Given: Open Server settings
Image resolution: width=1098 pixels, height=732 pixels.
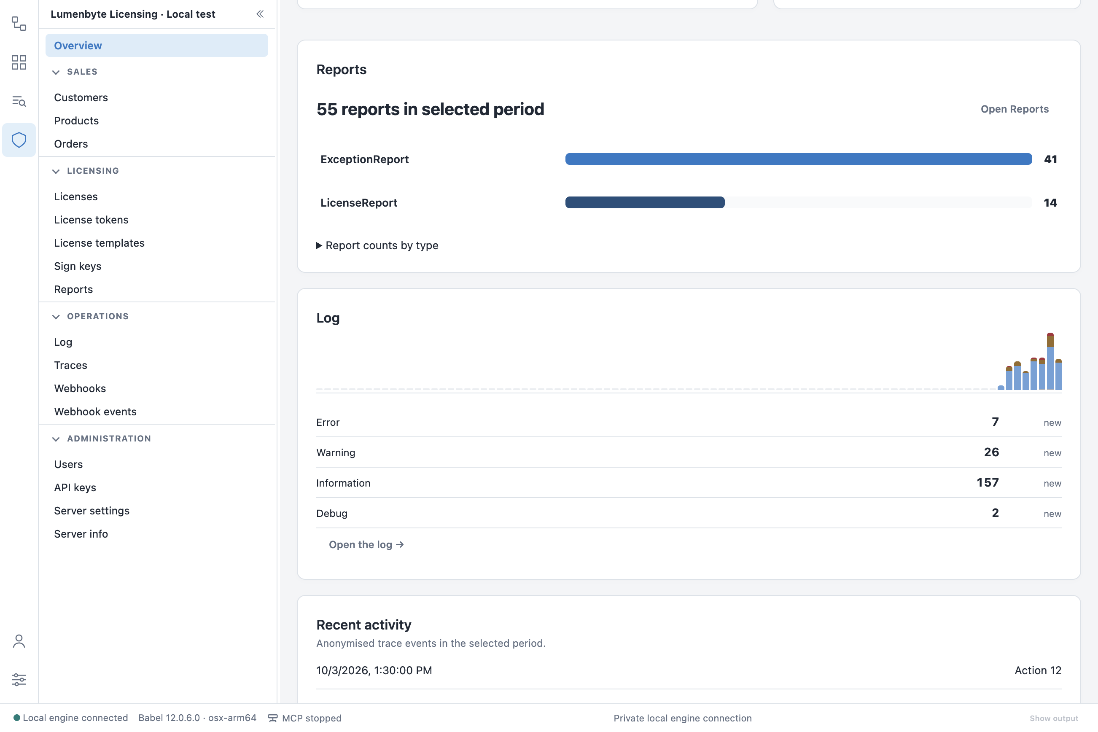Looking at the screenshot, I should coord(91,511).
